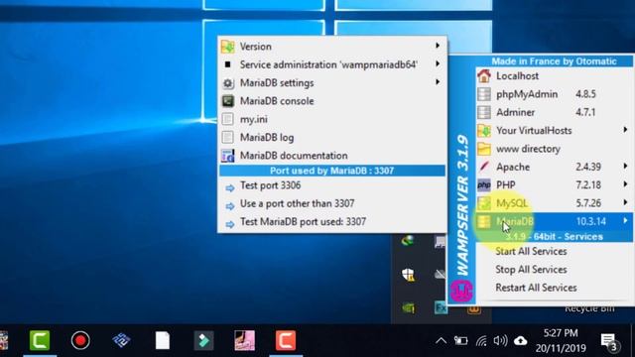This screenshot has height=357, width=635.
Task: Expand the Version submenu arrow
Action: 438,46
